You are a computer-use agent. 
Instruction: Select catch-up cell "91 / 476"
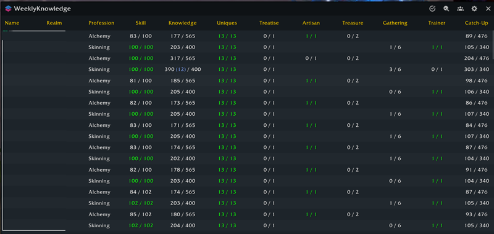(477, 170)
